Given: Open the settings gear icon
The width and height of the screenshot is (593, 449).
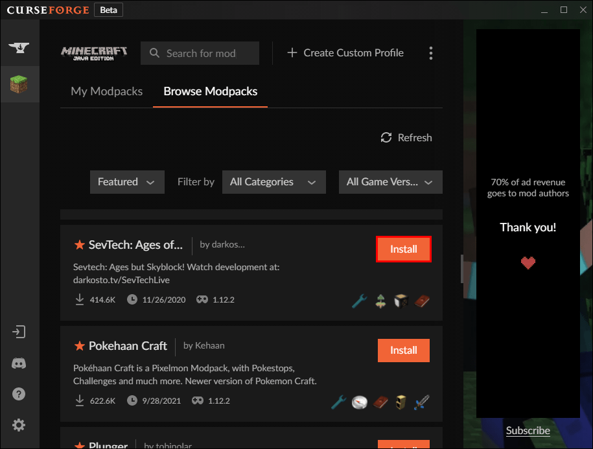Looking at the screenshot, I should click(x=19, y=425).
